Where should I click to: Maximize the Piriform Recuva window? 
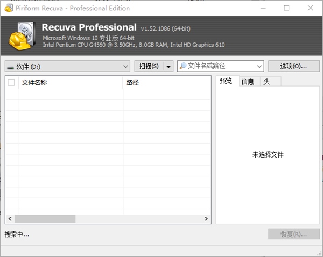tap(286, 8)
